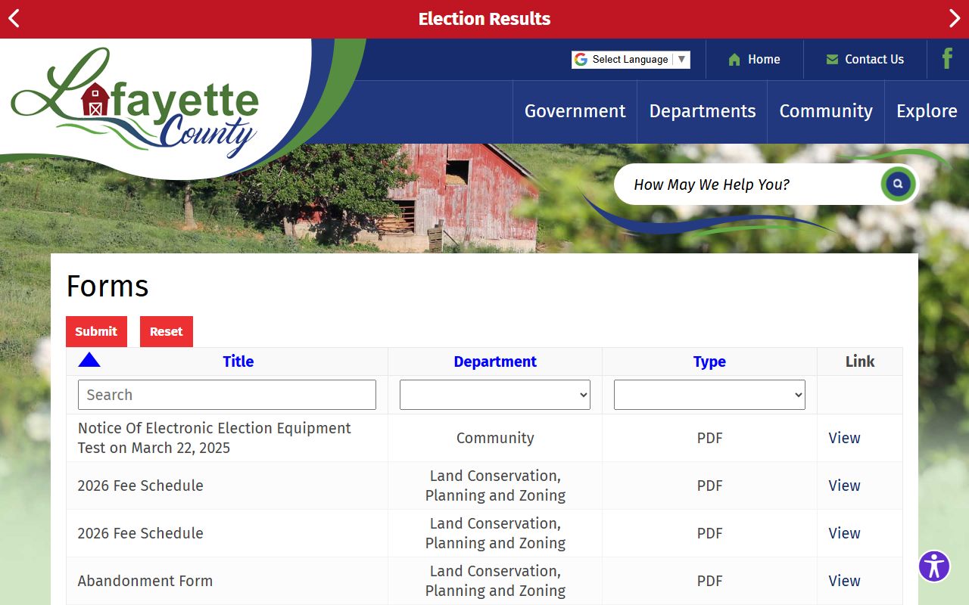Reset the forms filter
Viewport: 969px width, 605px height.
coord(167,331)
